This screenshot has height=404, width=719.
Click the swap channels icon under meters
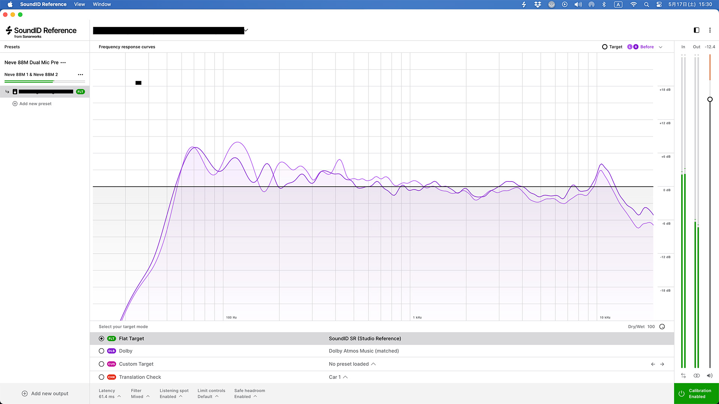(x=683, y=376)
